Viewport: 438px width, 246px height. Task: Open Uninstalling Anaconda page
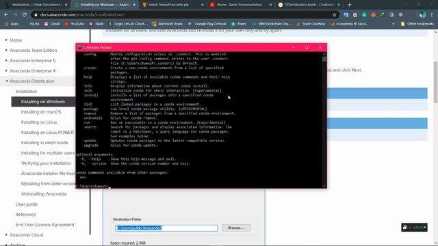point(44,194)
